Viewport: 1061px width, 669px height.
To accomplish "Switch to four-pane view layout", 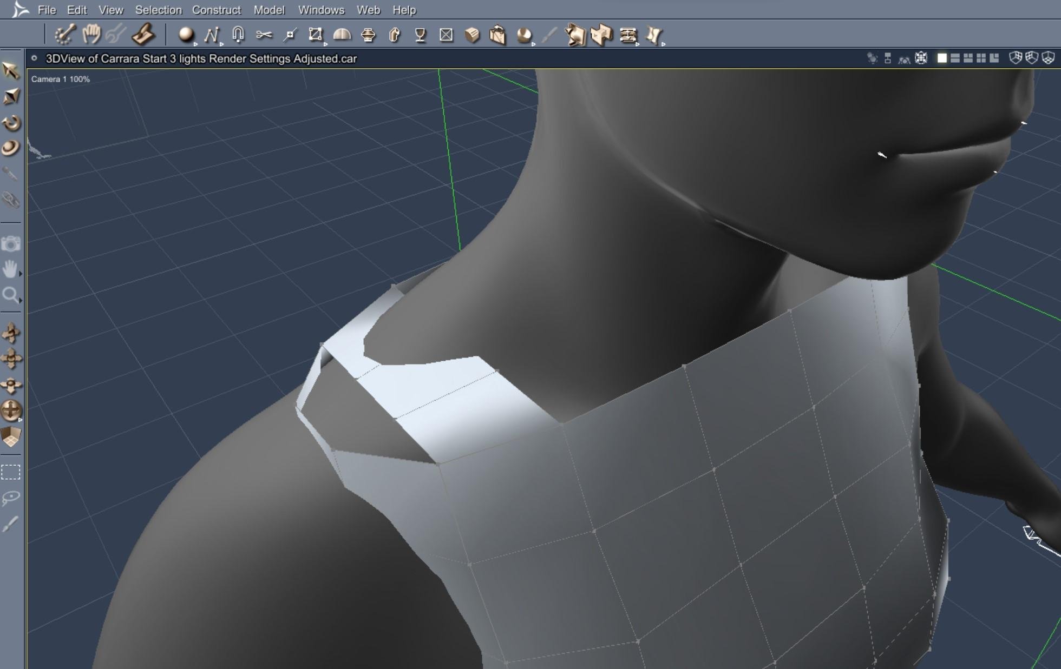I will coord(981,58).
